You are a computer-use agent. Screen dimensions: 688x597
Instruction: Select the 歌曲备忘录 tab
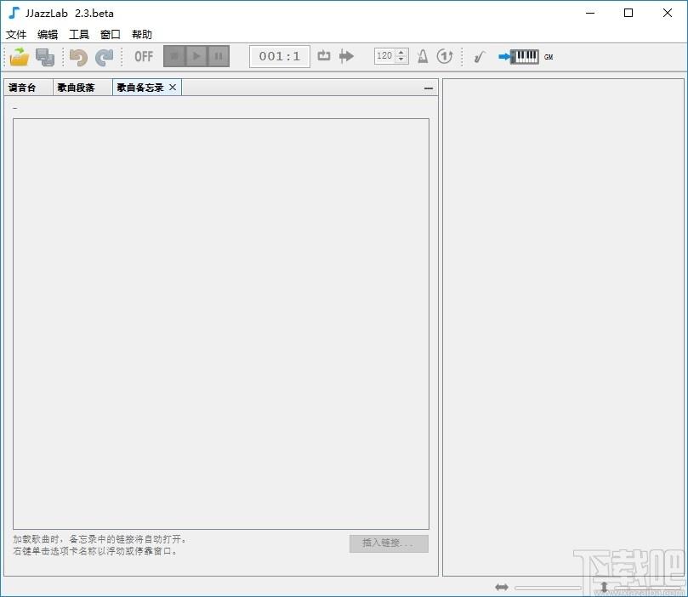(140, 88)
